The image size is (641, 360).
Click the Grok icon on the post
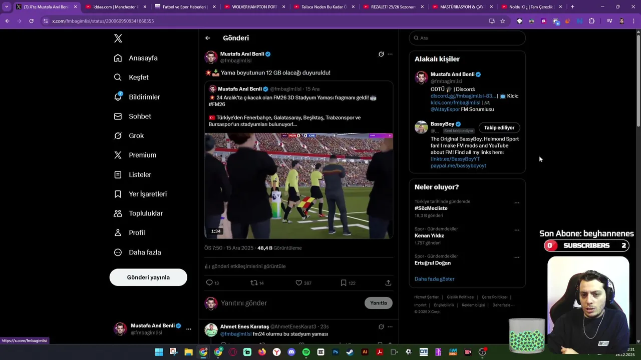coord(381,54)
